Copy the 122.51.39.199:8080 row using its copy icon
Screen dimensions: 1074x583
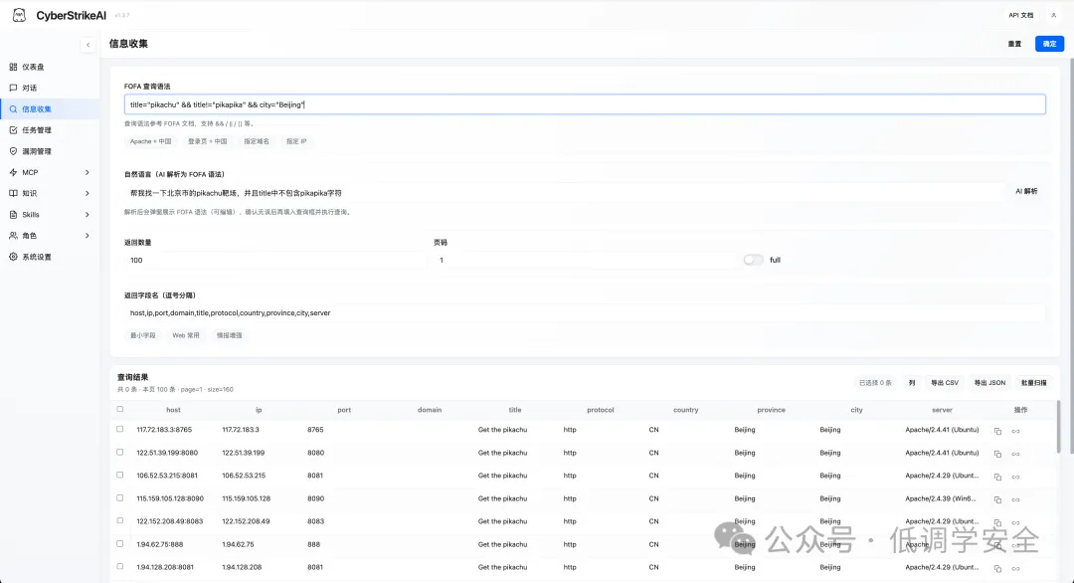click(998, 454)
